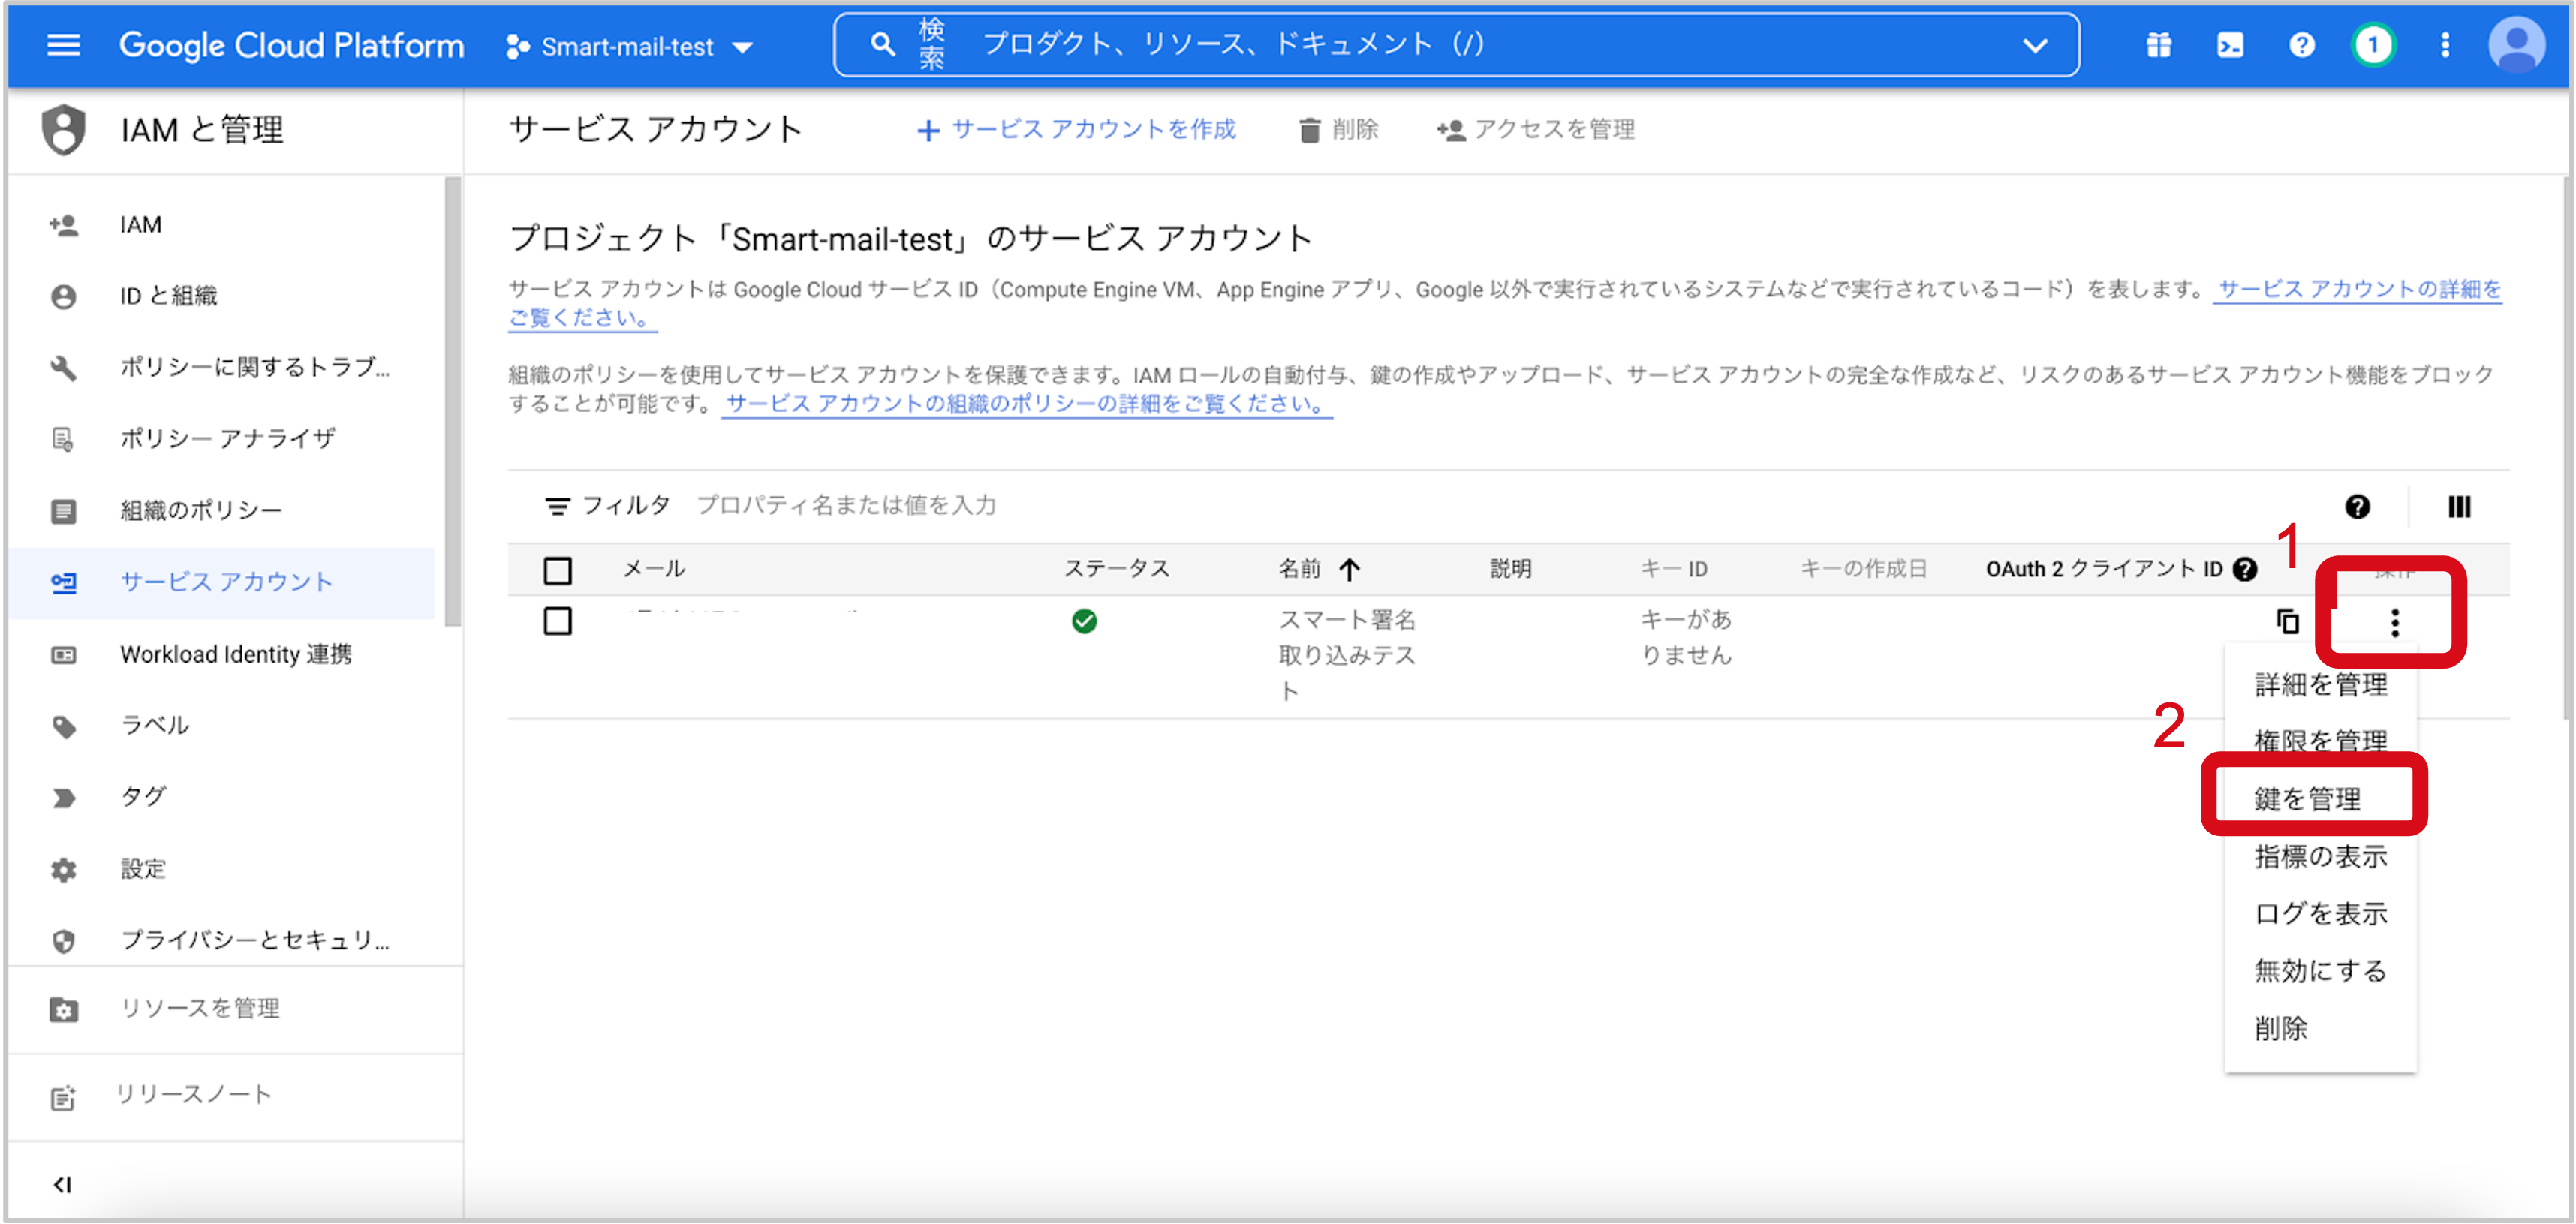Select 削除 from the actions menu

(2320, 1029)
